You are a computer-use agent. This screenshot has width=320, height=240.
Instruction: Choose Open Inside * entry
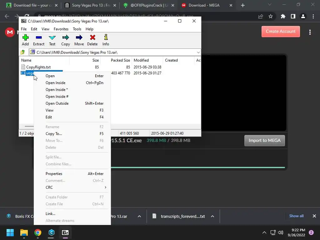(72, 90)
